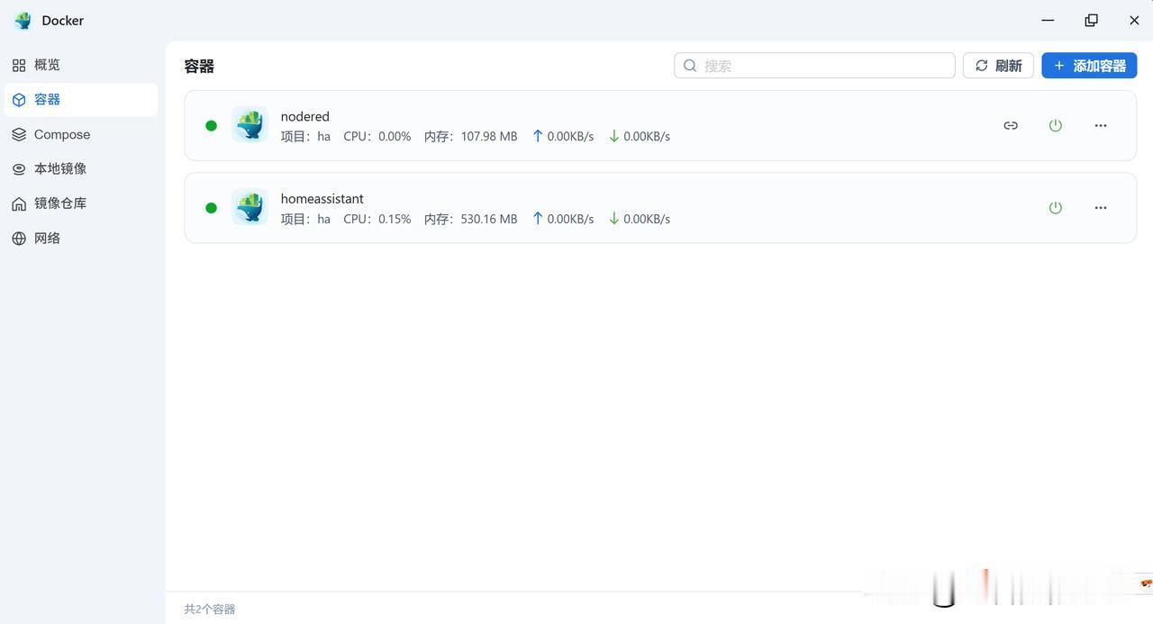The width and height of the screenshot is (1153, 624).
Task: Click homeassistant download speed arrow
Action: tap(614, 218)
